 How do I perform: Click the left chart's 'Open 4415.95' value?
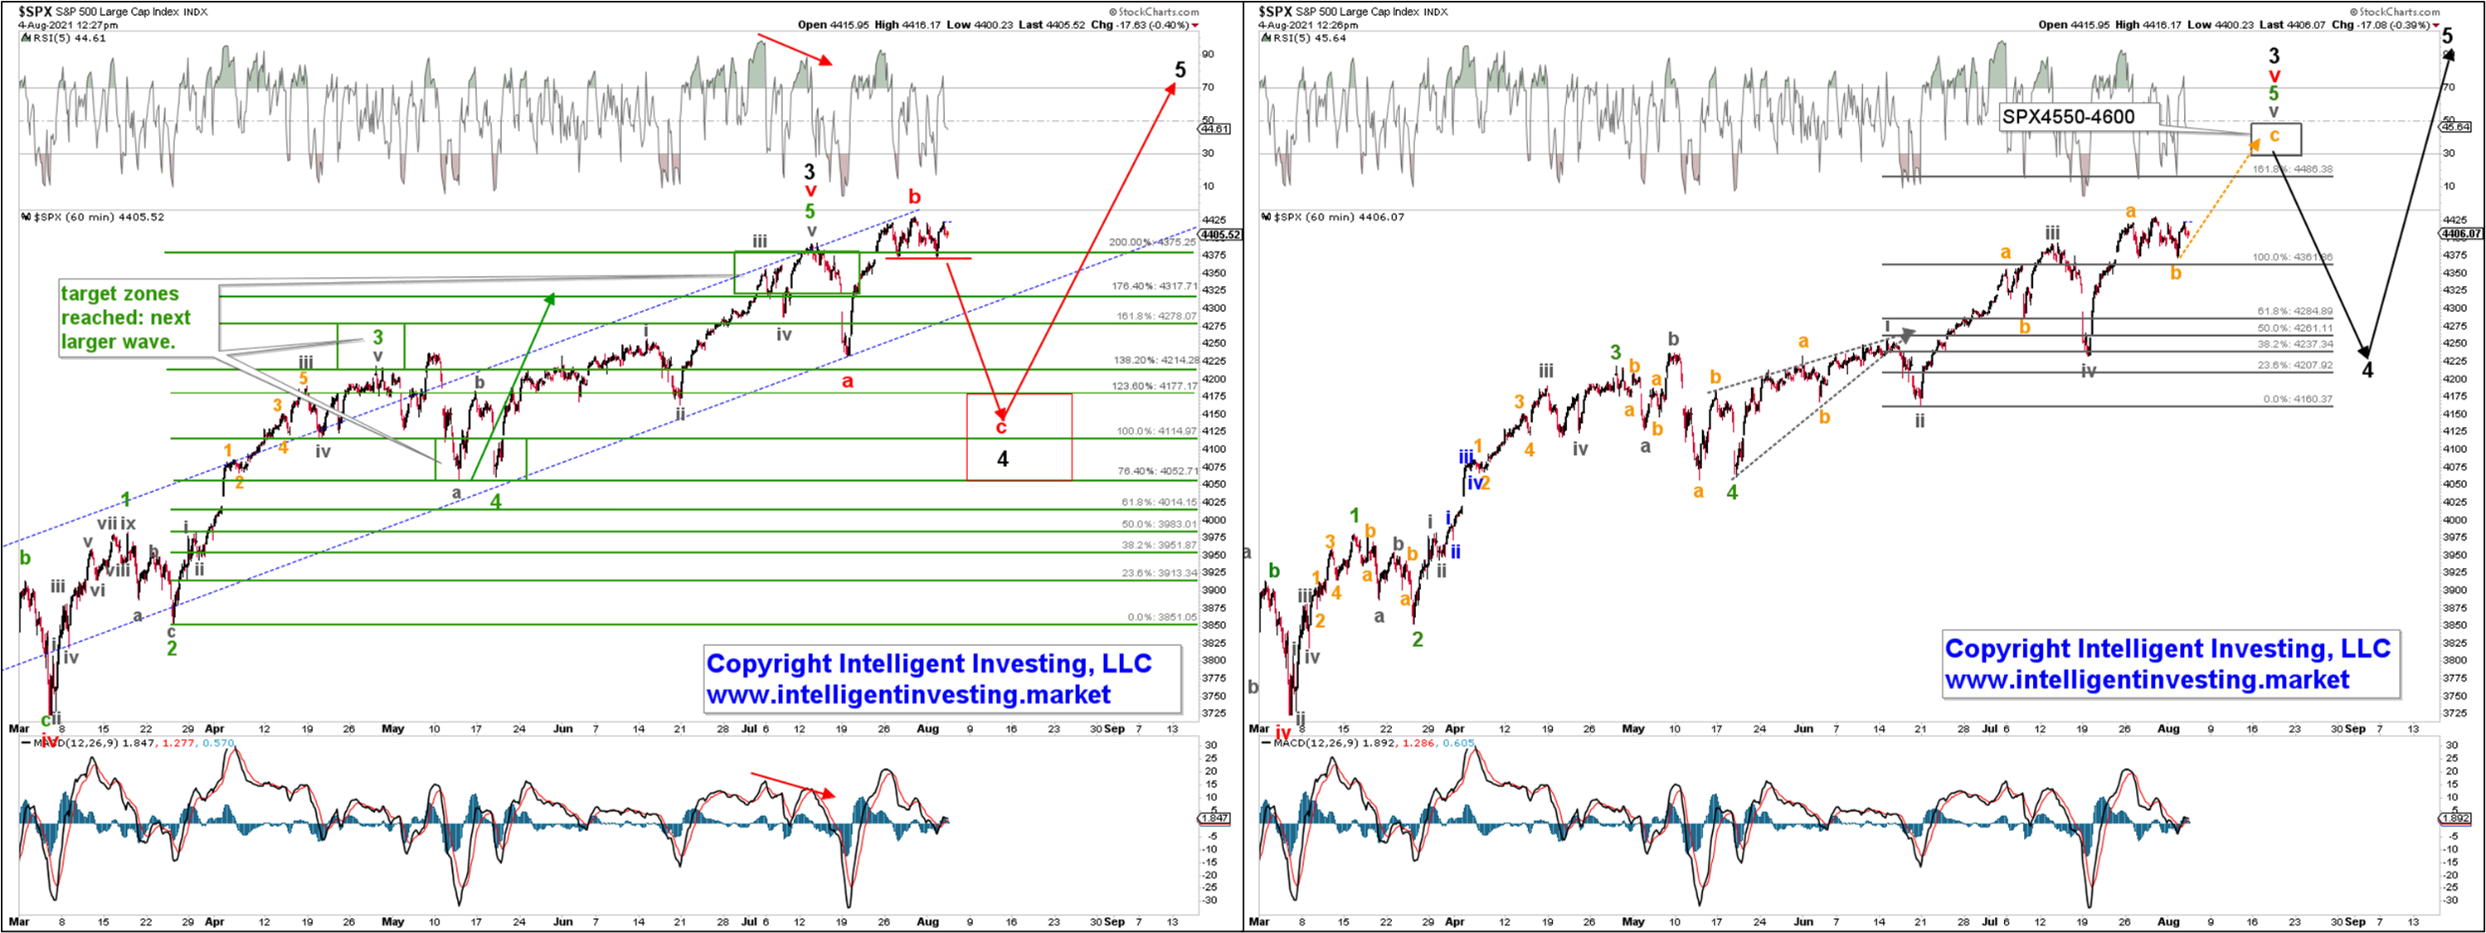pos(834,25)
